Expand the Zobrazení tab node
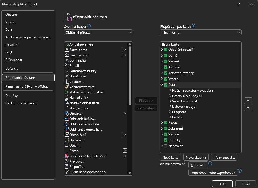258x188 pixels. 162,128
